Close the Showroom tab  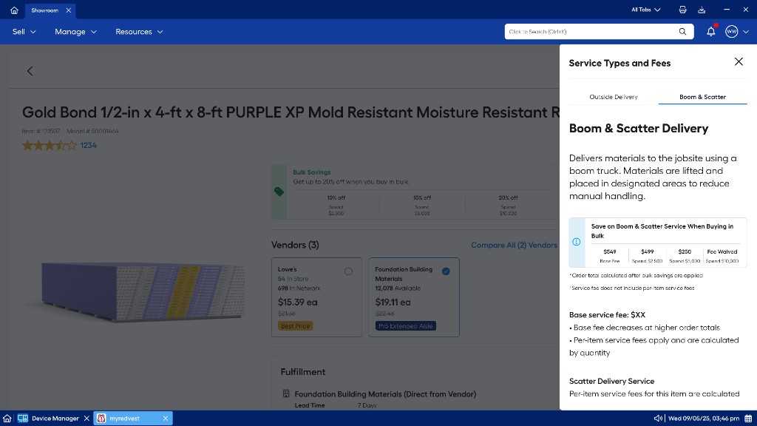point(69,10)
